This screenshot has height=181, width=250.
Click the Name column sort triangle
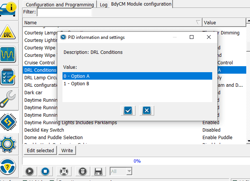198,22
